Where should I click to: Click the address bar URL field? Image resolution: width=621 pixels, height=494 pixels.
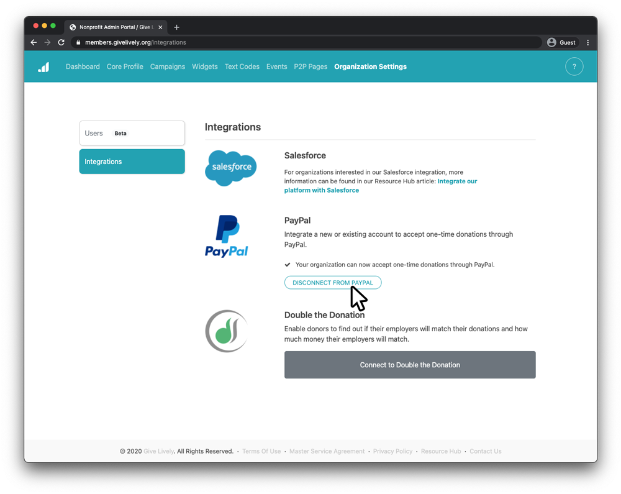point(305,42)
